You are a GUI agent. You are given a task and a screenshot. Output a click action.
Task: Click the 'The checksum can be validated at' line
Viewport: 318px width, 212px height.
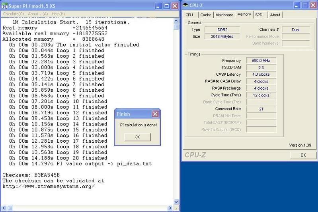[53, 181]
